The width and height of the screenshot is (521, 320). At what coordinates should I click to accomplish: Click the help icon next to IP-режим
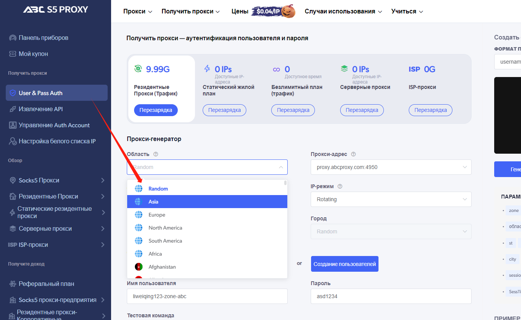(x=340, y=186)
